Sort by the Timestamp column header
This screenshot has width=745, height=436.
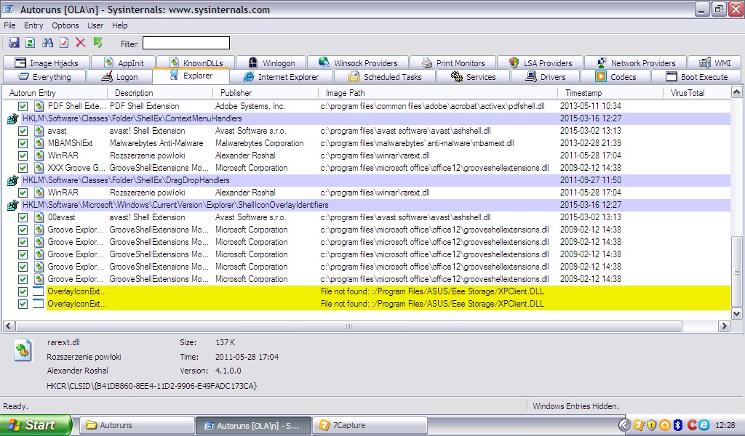(x=610, y=93)
